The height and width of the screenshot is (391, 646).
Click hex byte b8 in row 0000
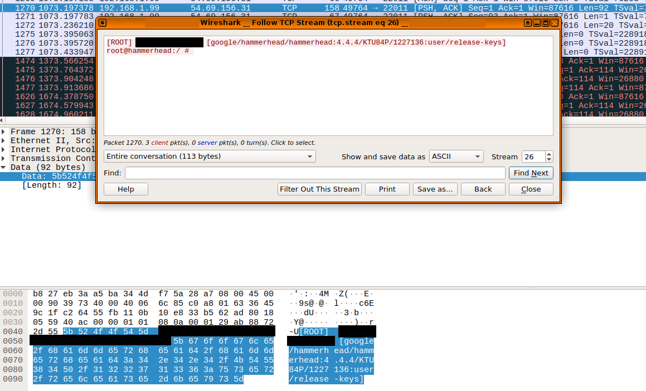38,294
